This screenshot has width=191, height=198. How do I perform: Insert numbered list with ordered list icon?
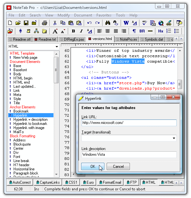169,31
